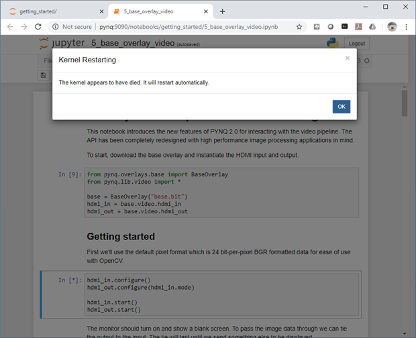Screen dimensions: 416x338
Task: Click the kernel idle indicator circle
Action: pyautogui.click(x=366, y=61)
